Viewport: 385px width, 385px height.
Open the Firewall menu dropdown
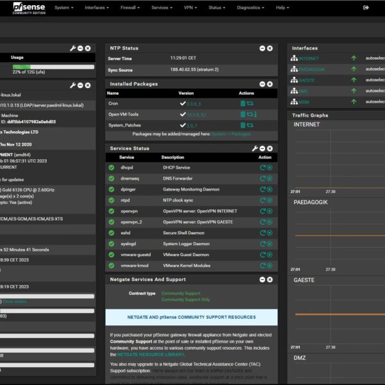click(x=130, y=8)
